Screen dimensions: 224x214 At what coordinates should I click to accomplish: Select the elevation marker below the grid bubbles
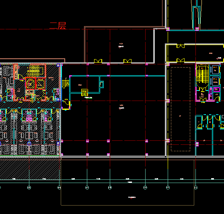click(x=132, y=198)
